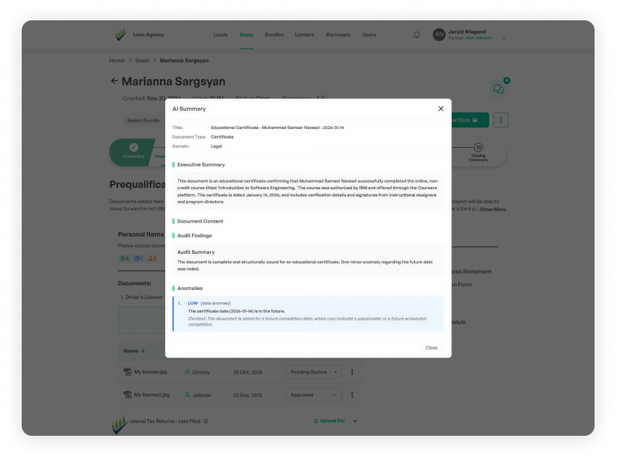Open the Approved dropdown for My license2.jpg

313,395
